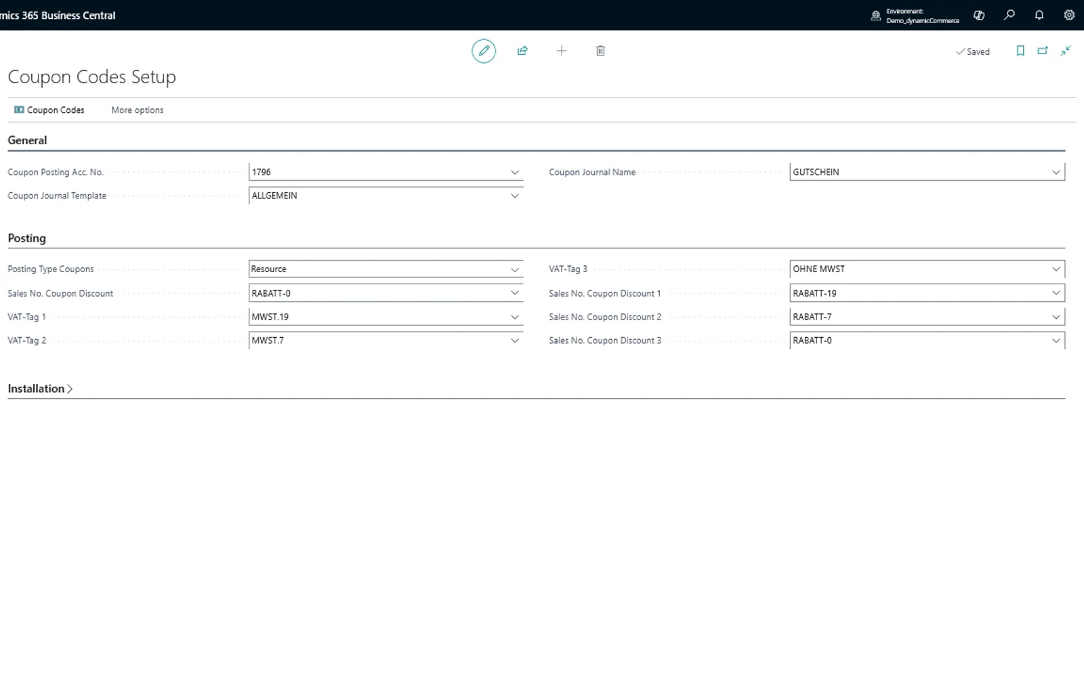Screen dimensions: 1084x677
Task: Click the pencil edit icon
Action: [x=484, y=51]
